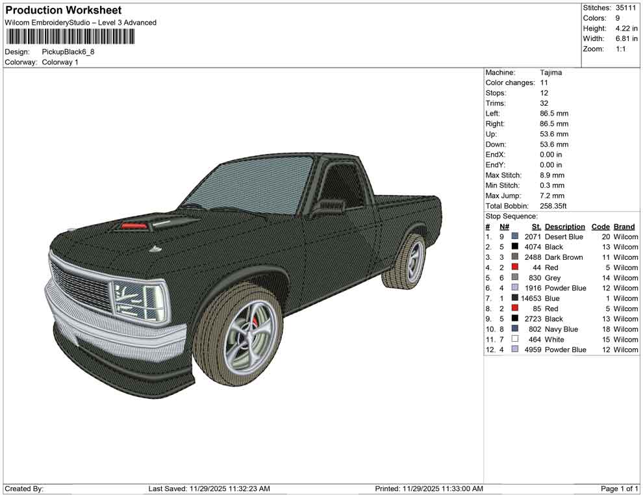Click the Created By field in the footer
The width and height of the screenshot is (643, 495).
coord(25,488)
